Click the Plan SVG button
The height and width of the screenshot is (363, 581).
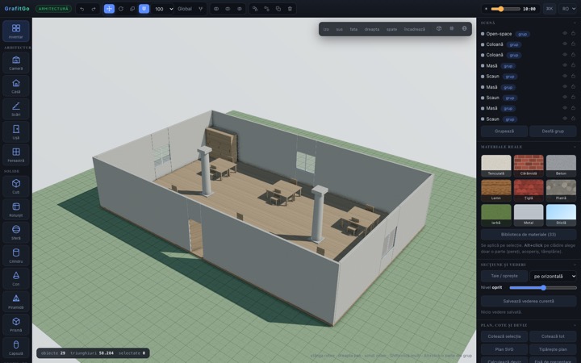pyautogui.click(x=504, y=349)
